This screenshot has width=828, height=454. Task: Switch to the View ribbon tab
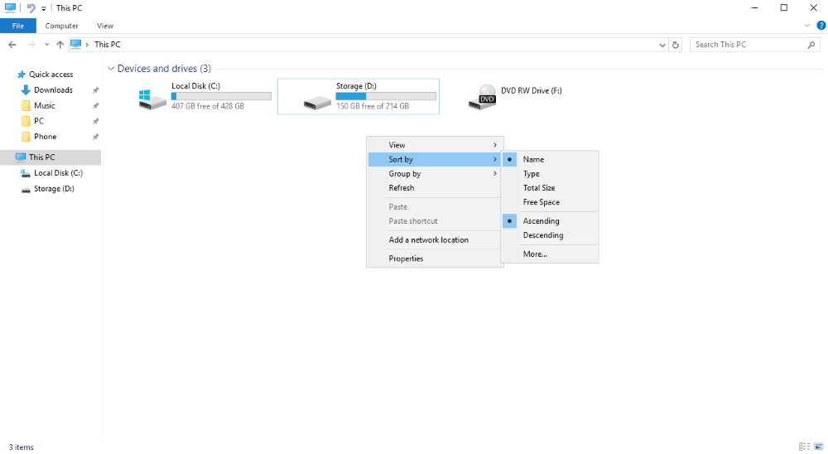tap(105, 26)
